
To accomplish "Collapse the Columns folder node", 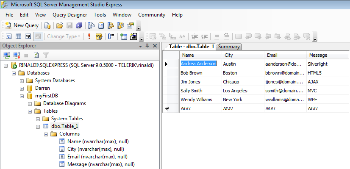I will click(x=46, y=134).
